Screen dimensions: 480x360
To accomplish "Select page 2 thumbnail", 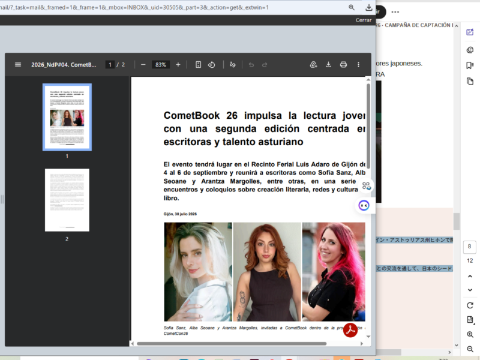I will pos(67,200).
